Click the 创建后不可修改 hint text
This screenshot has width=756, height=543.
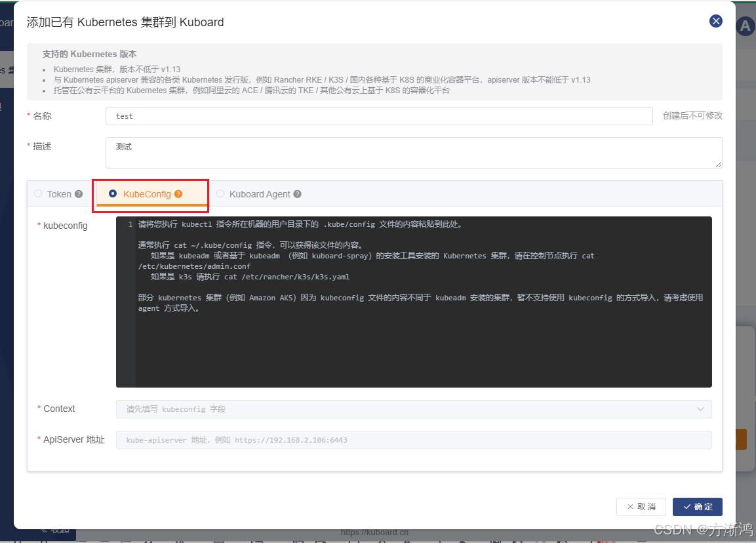(x=692, y=115)
